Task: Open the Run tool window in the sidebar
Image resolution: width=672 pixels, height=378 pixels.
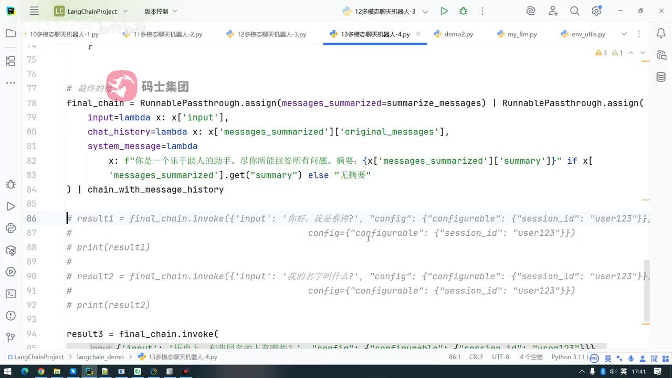Action: 10,206
